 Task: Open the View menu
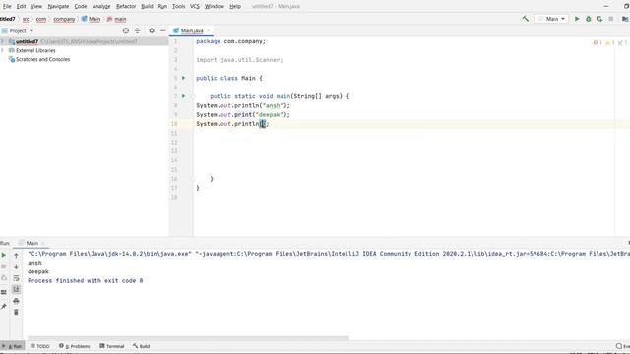(x=36, y=6)
